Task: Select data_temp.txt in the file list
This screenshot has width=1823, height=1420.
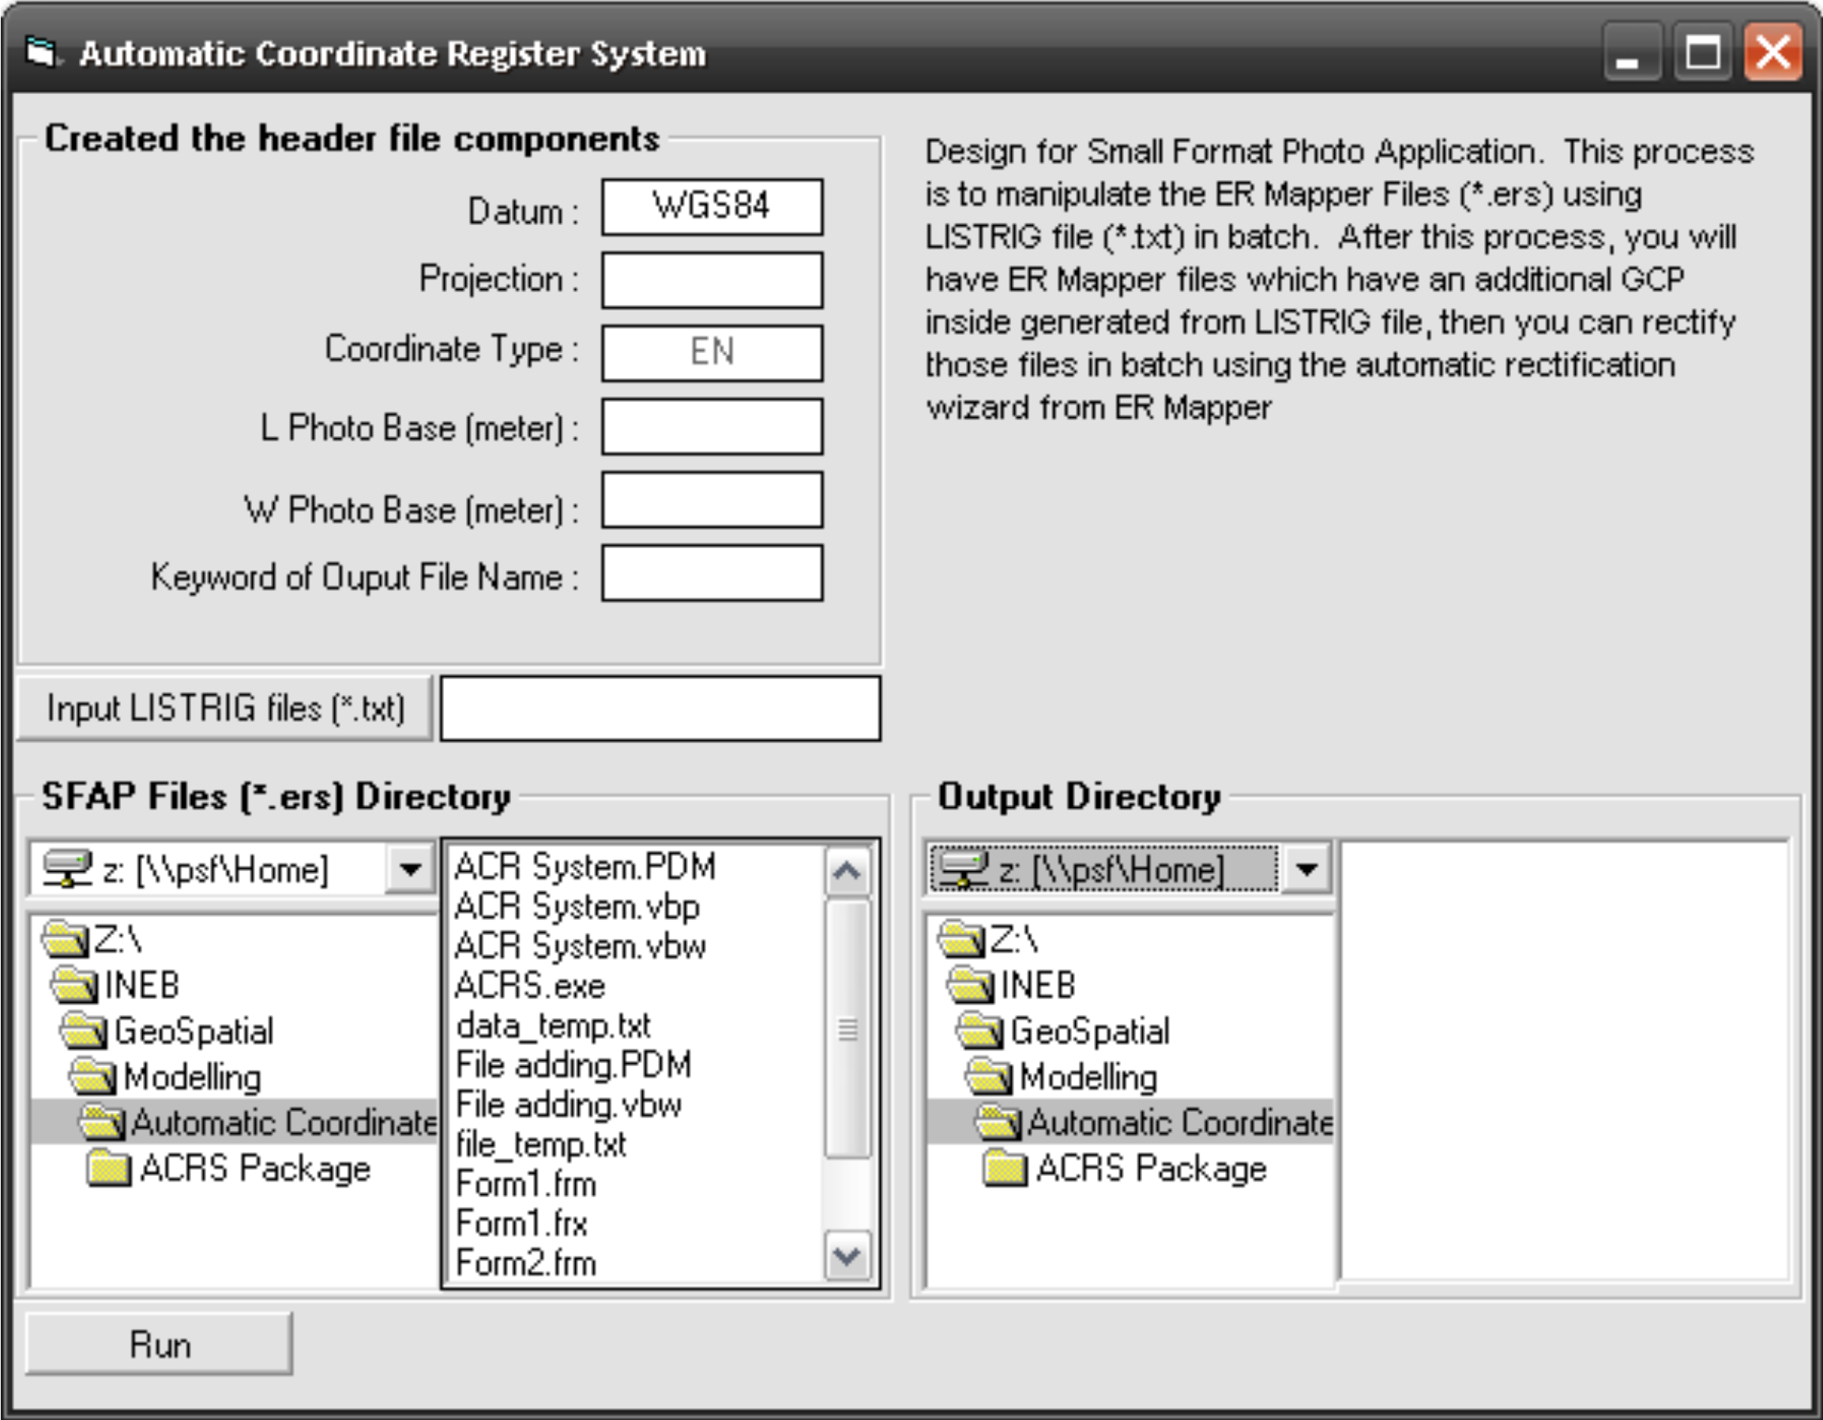Action: (x=553, y=1026)
